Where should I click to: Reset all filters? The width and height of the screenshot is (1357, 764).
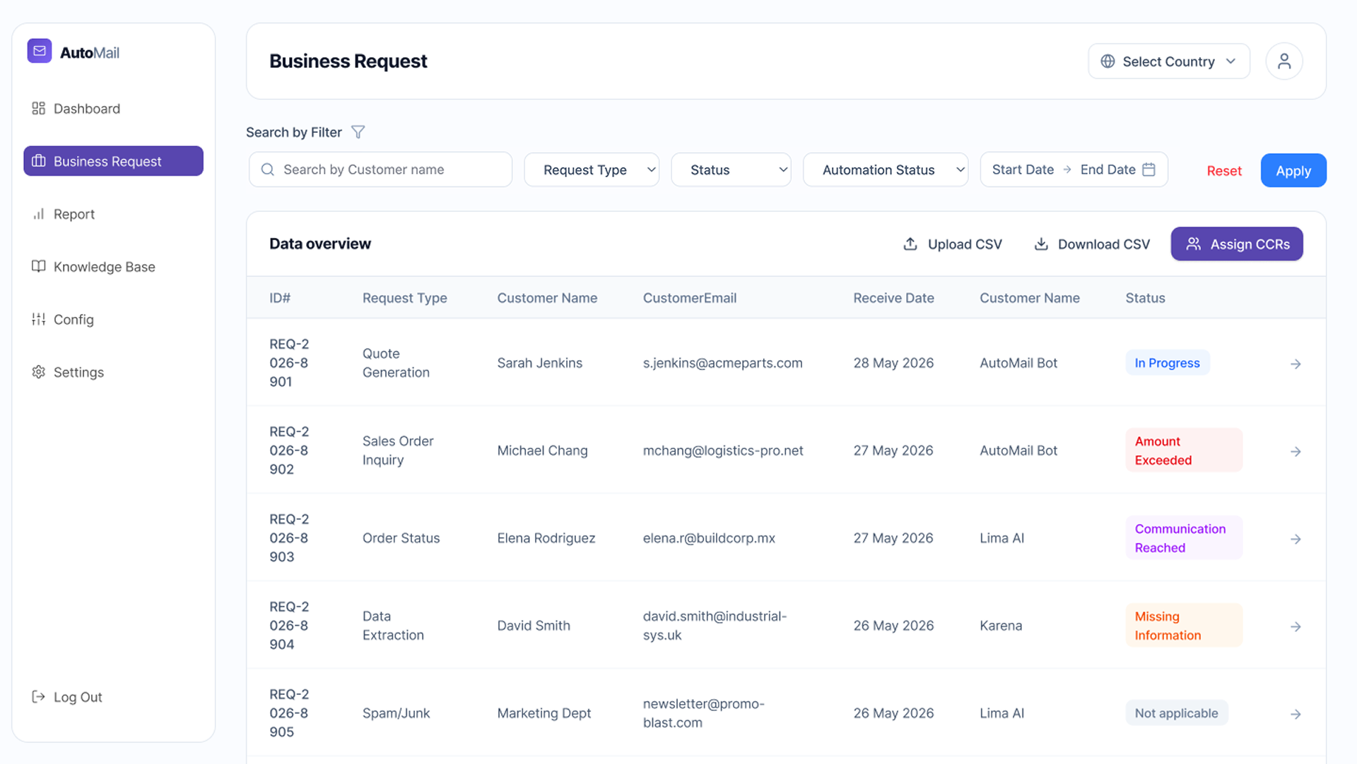1224,171
